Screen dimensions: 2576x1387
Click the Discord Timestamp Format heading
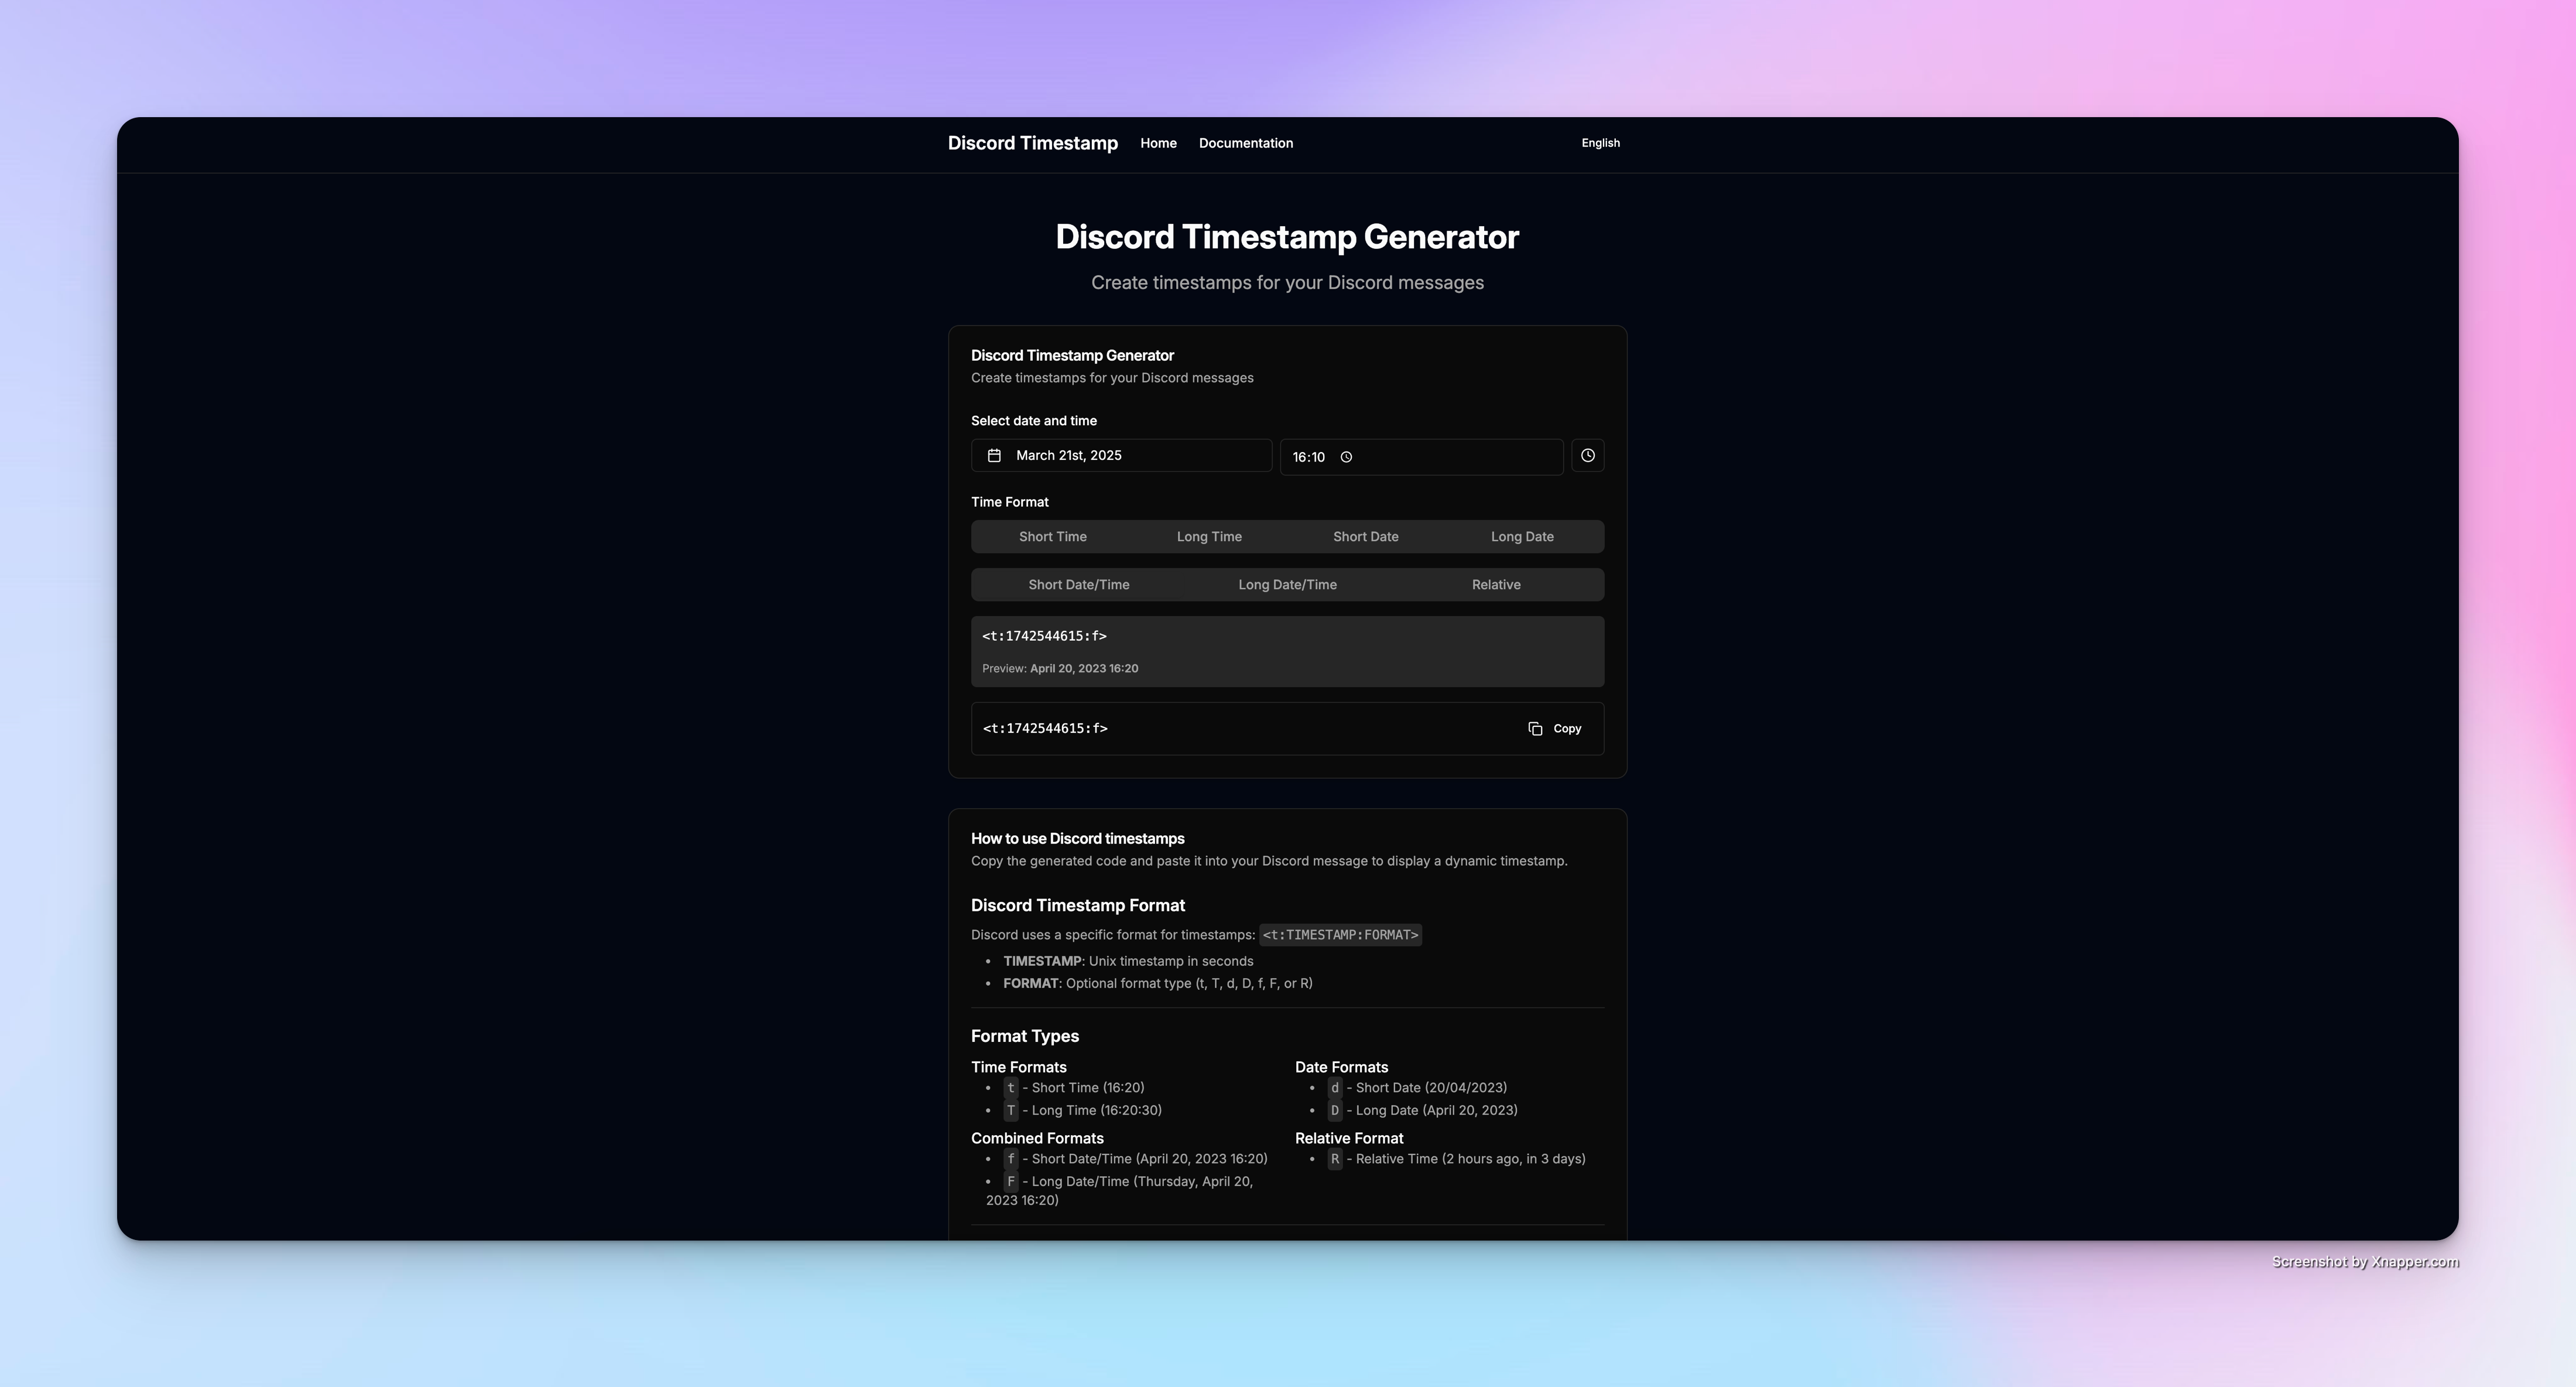[1077, 906]
